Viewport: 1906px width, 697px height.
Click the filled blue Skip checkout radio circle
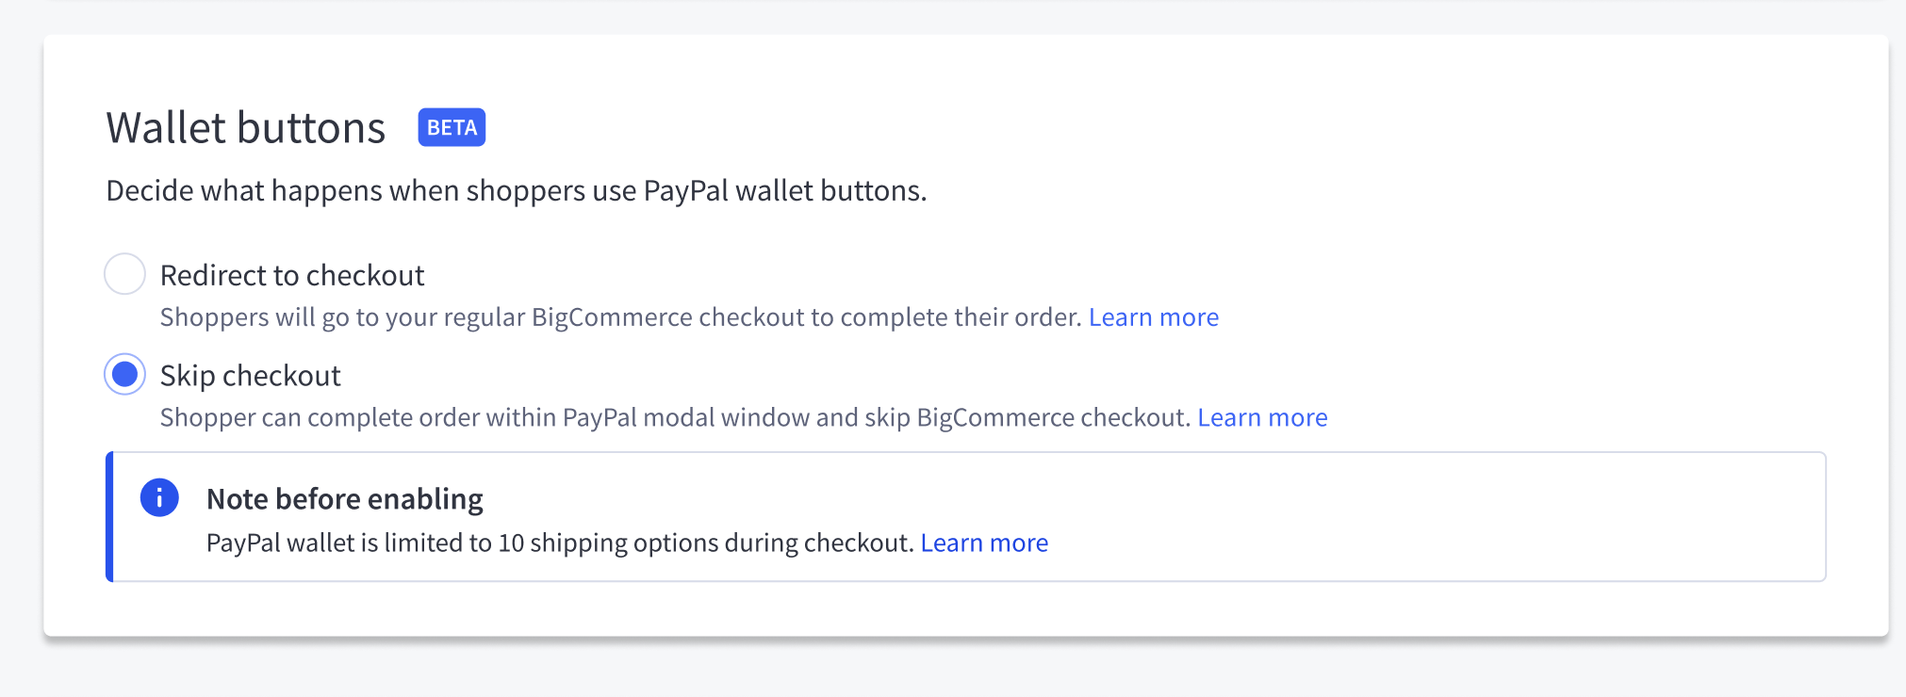coord(123,376)
